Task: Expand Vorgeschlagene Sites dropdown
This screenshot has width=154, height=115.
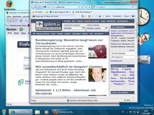Action: click(x=70, y=12)
